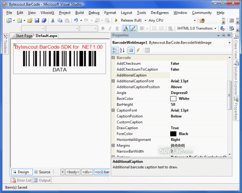The image size is (242, 193).
Task: Click the AdditionalCaptionPosition Above value
Action: click(176, 87)
